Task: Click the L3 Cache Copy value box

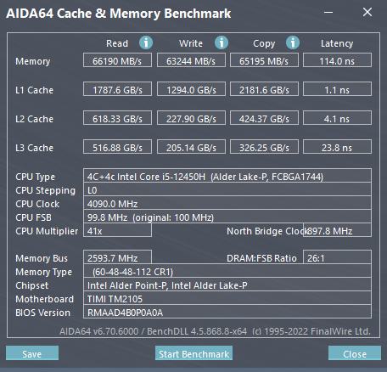Action: [x=264, y=147]
